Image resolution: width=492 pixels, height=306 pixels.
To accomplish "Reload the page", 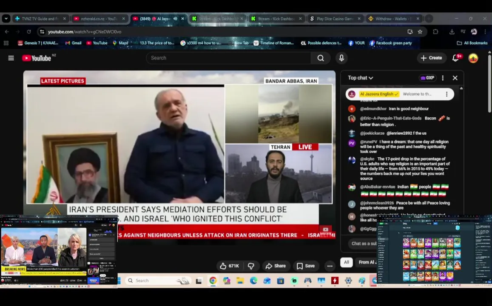I will [29, 32].
